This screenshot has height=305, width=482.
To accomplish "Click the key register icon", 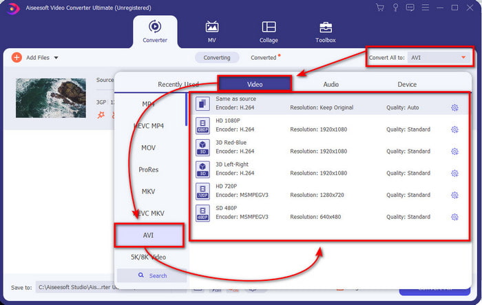I will [x=395, y=8].
